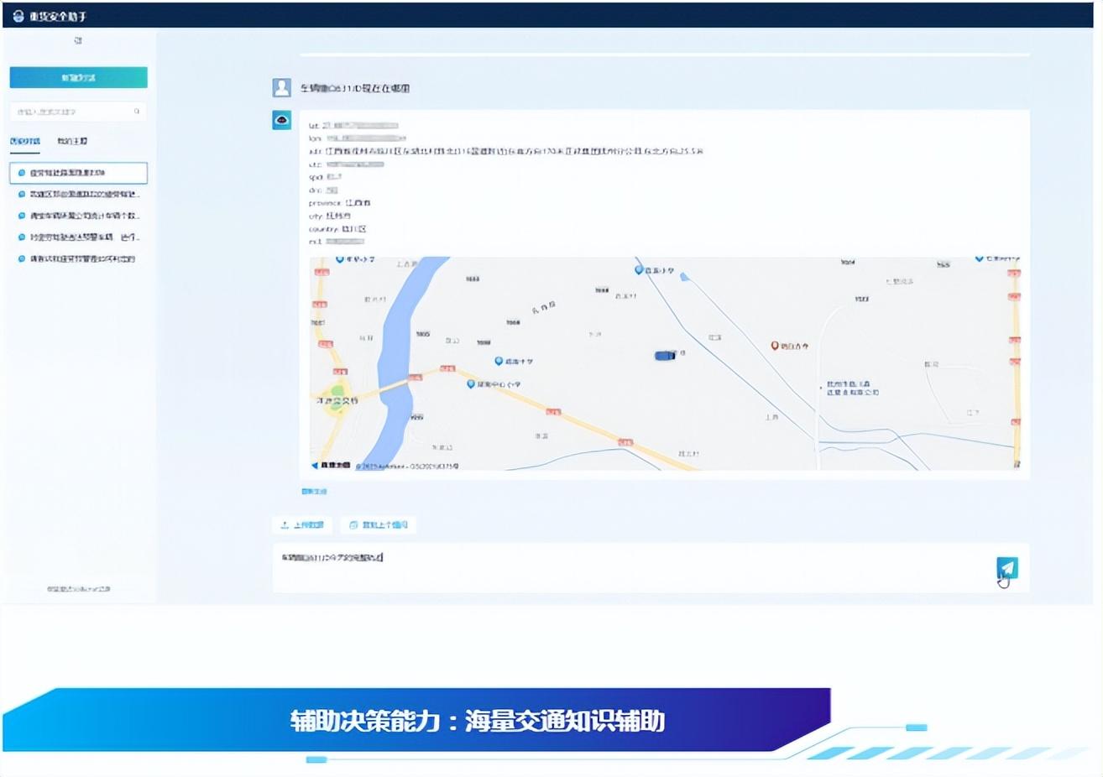Click the "province" line in the reply

click(339, 203)
